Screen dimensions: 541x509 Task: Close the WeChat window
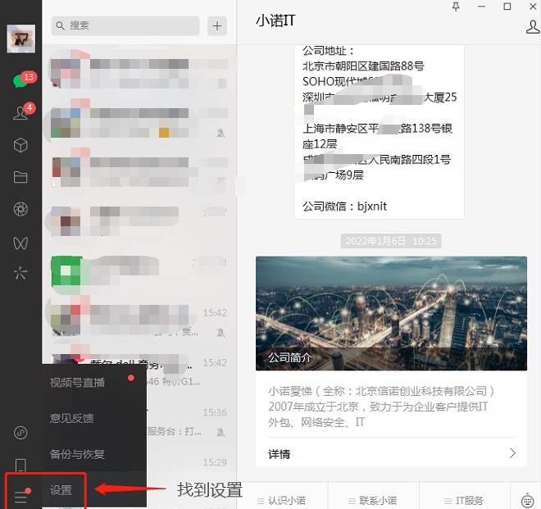pos(533,7)
